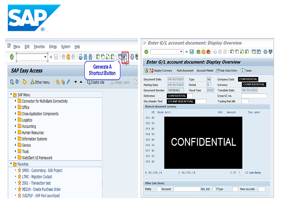Click magnifier detail icon left of Display Currency
This screenshot has width=281, height=217.
pyautogui.click(x=147, y=70)
